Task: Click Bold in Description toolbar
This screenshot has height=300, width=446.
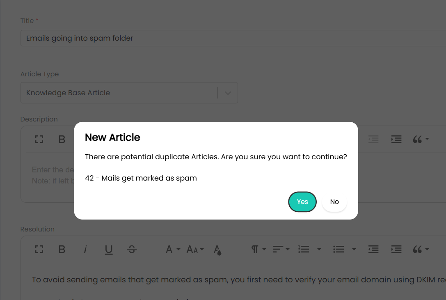Action: click(62, 140)
